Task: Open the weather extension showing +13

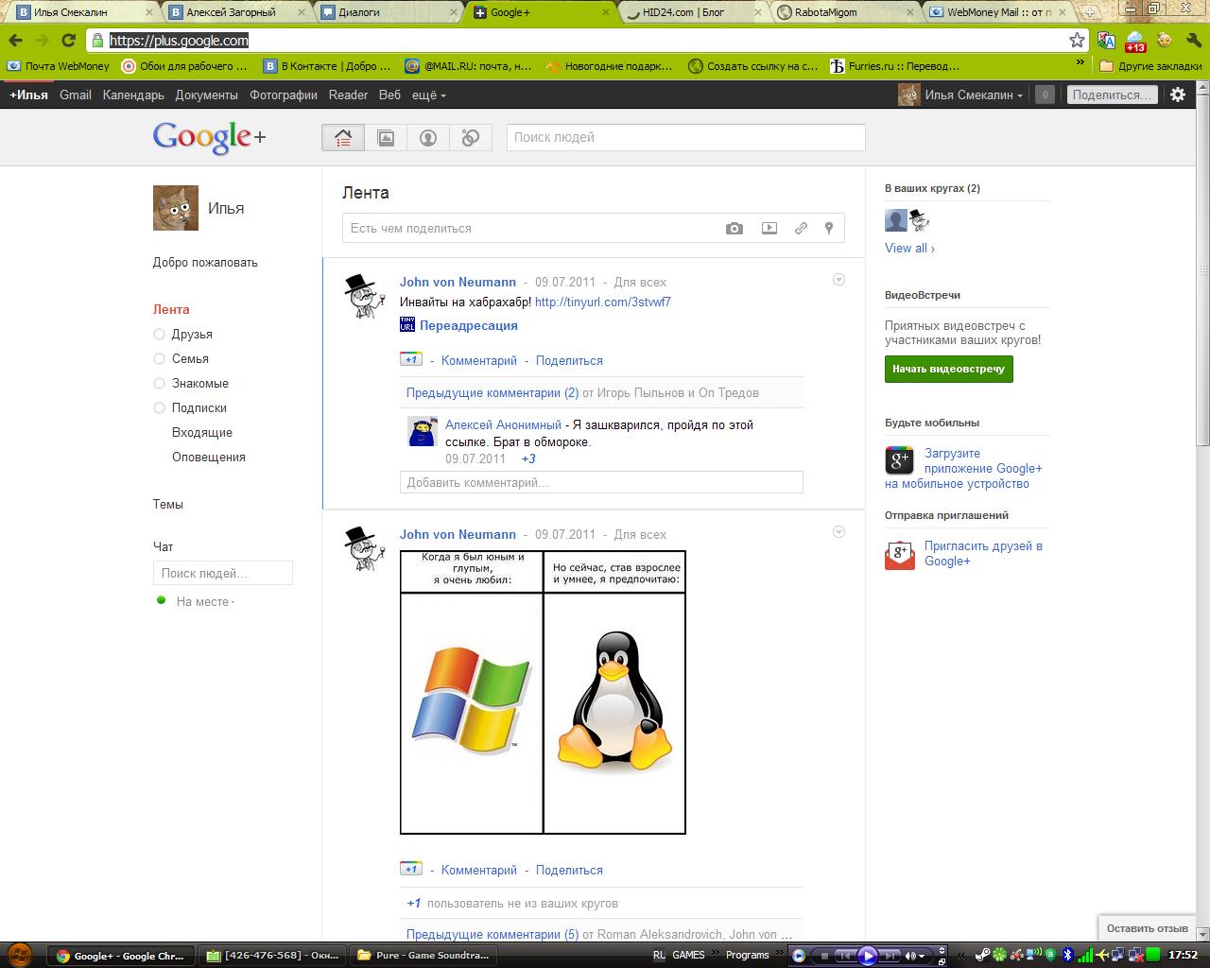Action: point(1135,40)
